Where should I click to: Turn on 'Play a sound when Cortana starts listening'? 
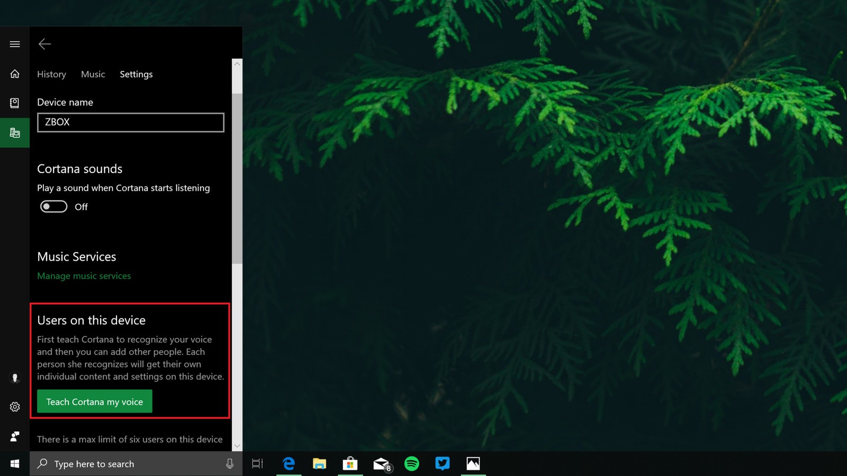coord(53,206)
